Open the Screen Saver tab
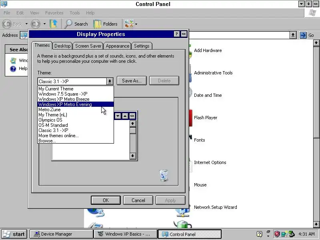The height and width of the screenshot is (240, 320). coord(88,46)
